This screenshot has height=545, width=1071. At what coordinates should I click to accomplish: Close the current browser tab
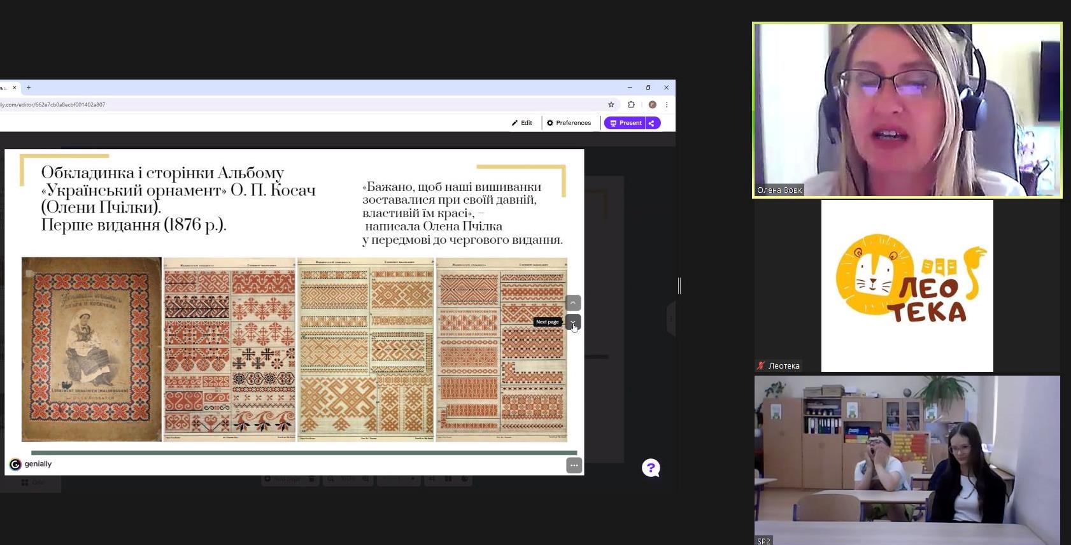pyautogui.click(x=15, y=87)
